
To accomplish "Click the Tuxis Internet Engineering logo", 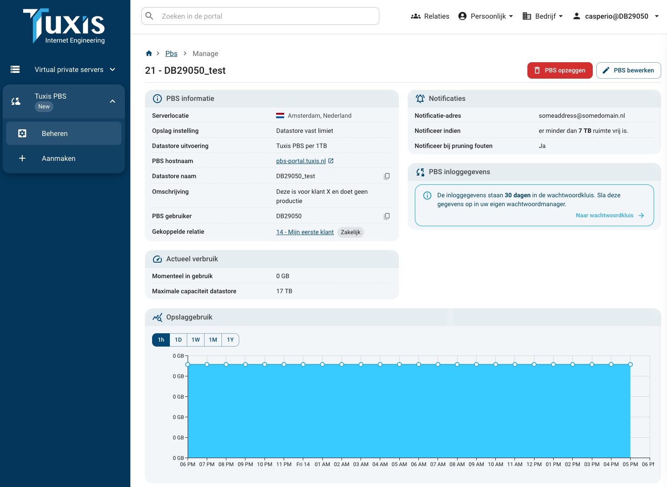I will pyautogui.click(x=64, y=26).
